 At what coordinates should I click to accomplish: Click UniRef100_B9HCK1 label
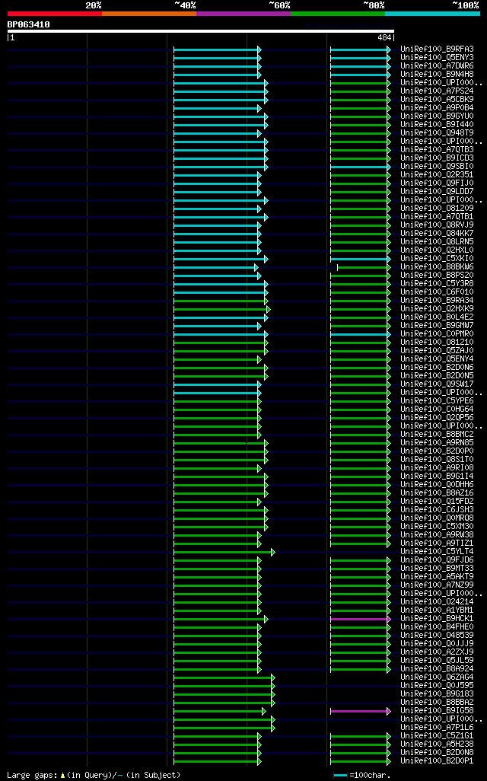(x=438, y=619)
